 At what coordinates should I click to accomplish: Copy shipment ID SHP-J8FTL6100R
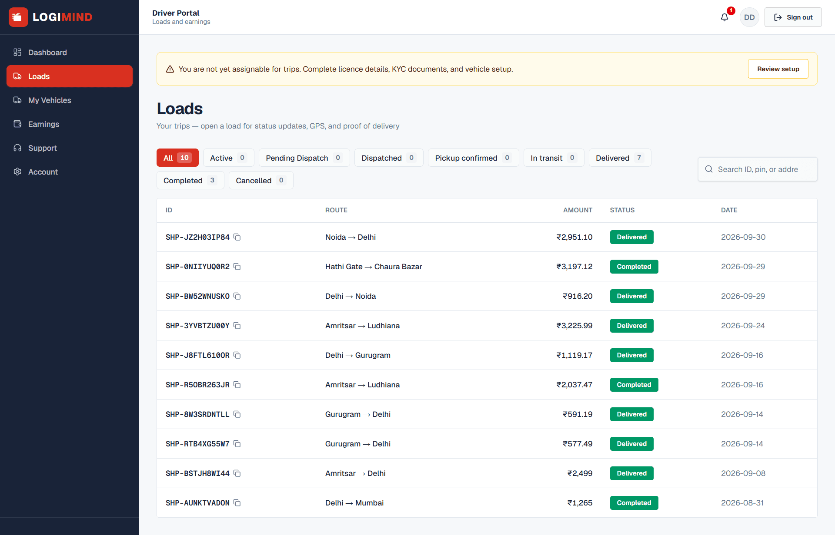tap(237, 355)
